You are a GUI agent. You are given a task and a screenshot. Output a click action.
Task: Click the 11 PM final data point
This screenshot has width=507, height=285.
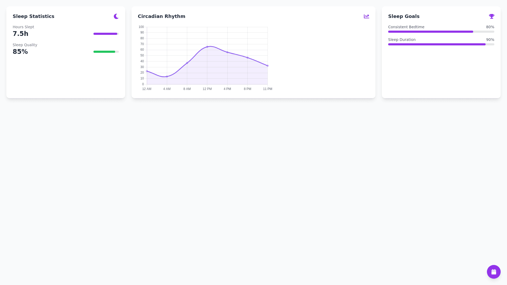pos(267,66)
